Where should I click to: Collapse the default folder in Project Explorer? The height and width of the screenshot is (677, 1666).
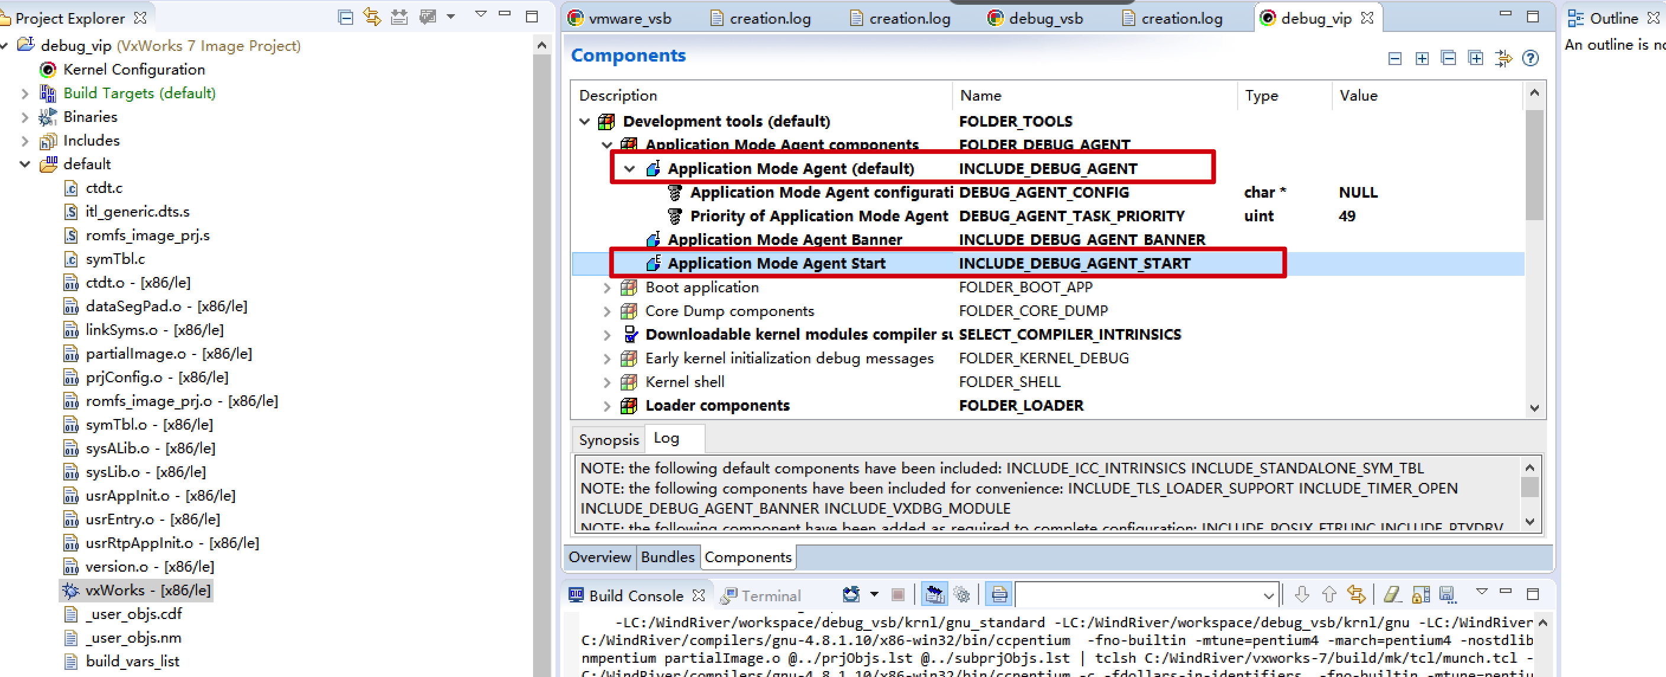[x=25, y=165]
